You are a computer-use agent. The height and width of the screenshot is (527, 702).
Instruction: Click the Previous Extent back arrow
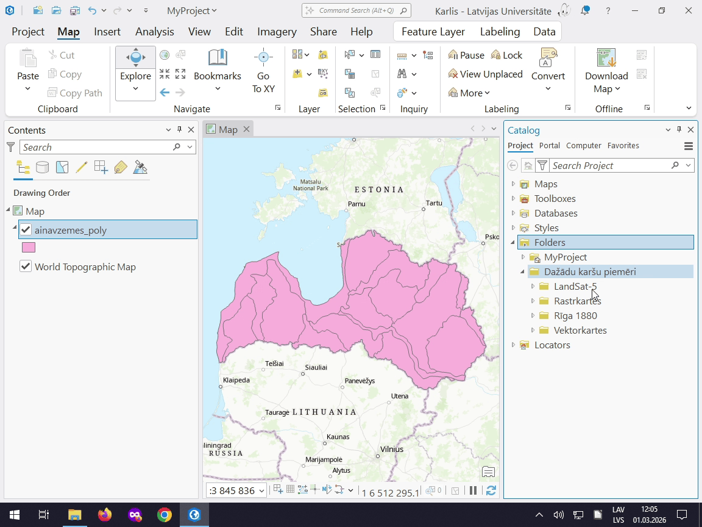pos(165,93)
